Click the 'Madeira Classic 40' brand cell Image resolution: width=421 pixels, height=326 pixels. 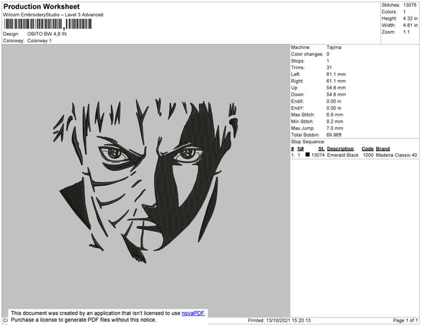pyautogui.click(x=396, y=155)
